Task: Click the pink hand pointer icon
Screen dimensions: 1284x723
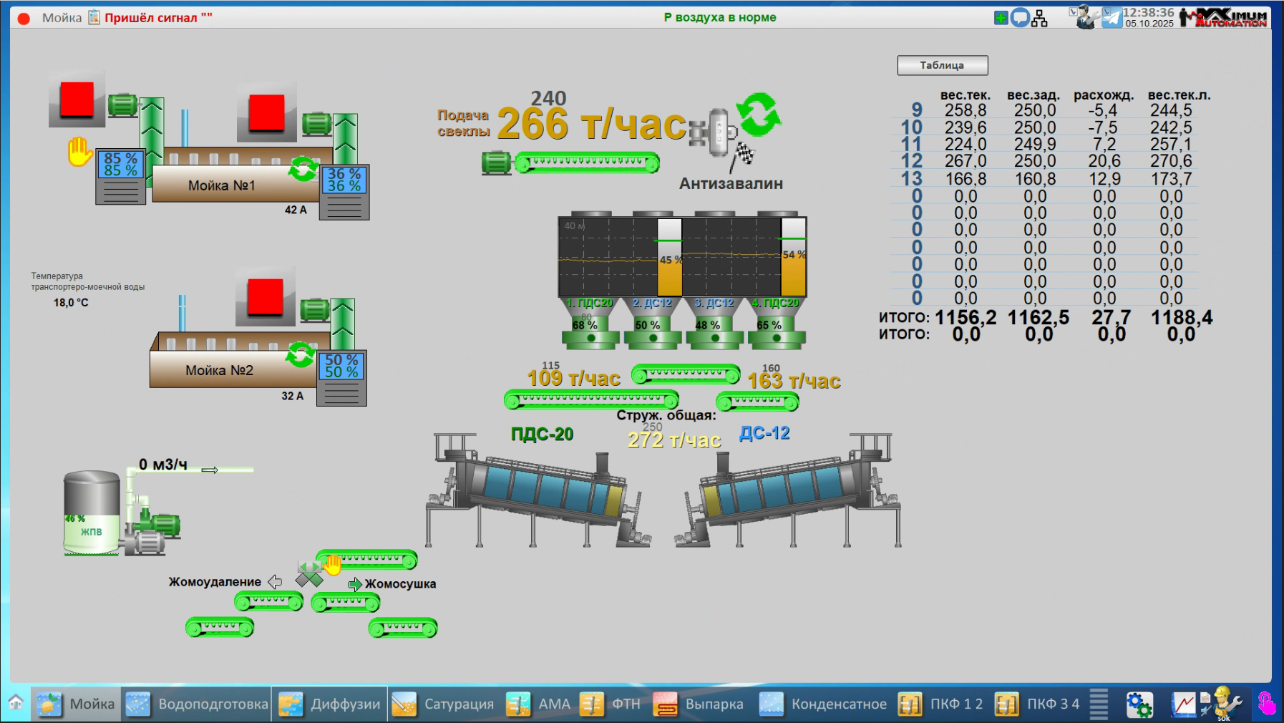Action: tap(1266, 704)
